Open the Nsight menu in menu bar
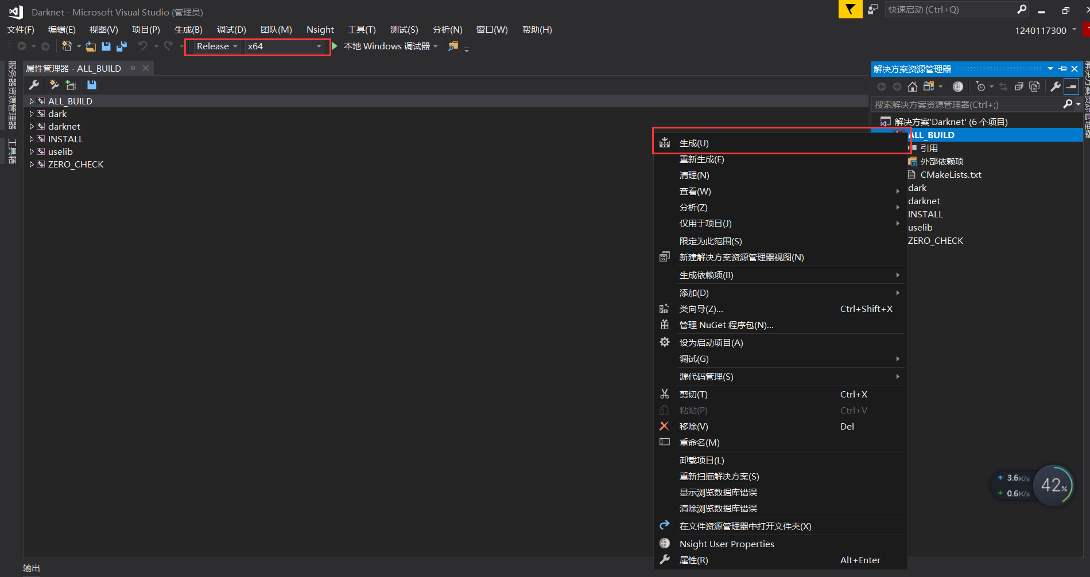 pyautogui.click(x=320, y=29)
